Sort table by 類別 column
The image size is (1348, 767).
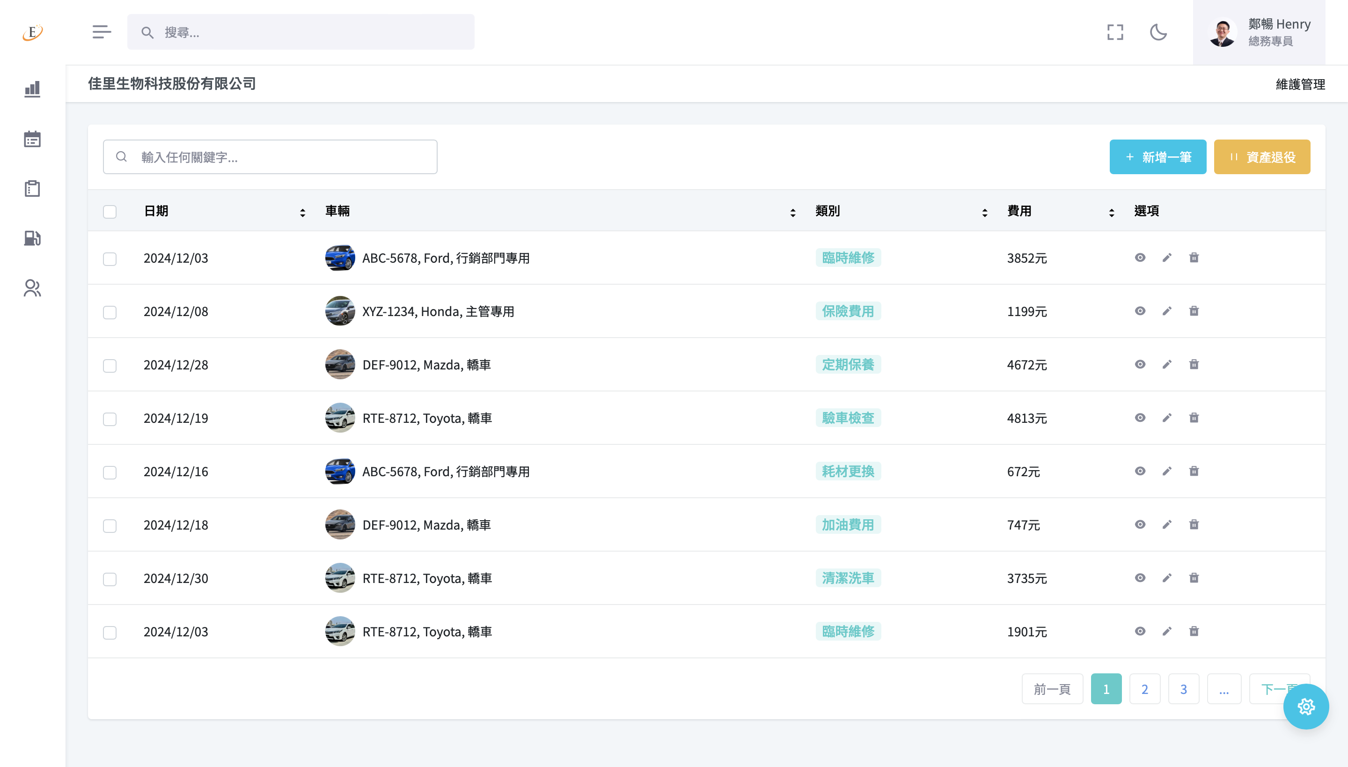point(985,212)
